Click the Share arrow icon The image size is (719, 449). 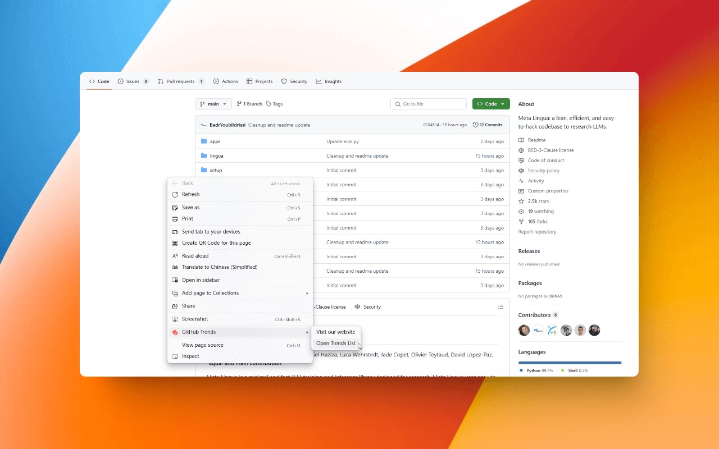175,306
